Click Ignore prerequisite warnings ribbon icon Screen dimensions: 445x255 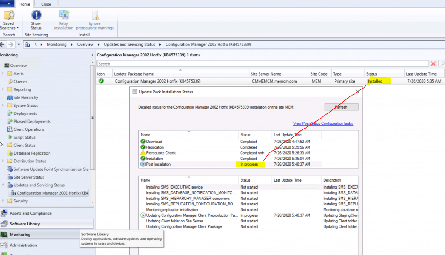pyautogui.click(x=95, y=15)
